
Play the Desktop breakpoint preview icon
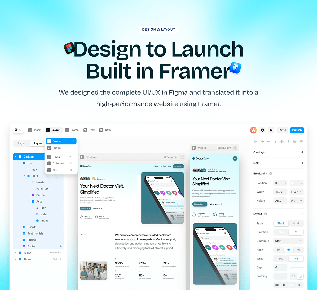82,157
